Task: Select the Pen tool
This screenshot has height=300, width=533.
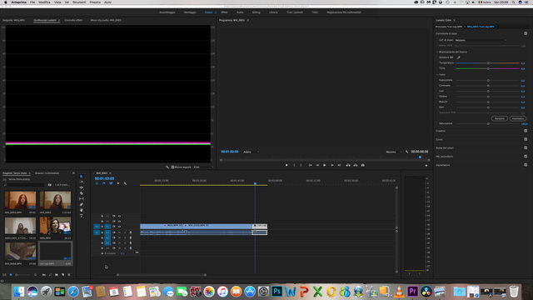Action: pyautogui.click(x=82, y=204)
